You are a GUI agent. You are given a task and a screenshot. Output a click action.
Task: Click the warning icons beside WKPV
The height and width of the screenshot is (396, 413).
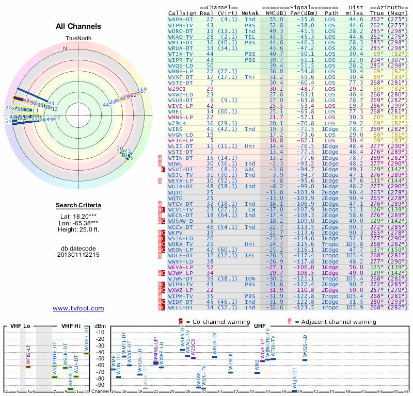[162, 233]
